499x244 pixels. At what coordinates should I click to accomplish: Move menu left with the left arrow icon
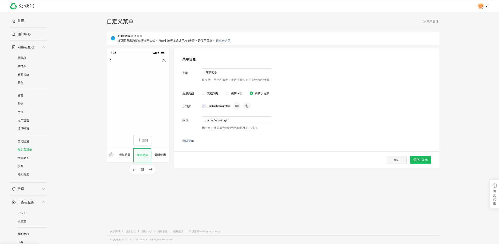coord(134,170)
